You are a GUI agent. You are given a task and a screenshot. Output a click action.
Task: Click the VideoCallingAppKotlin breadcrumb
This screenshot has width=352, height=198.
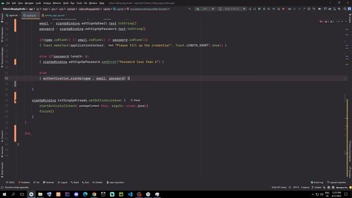[x=14, y=9]
